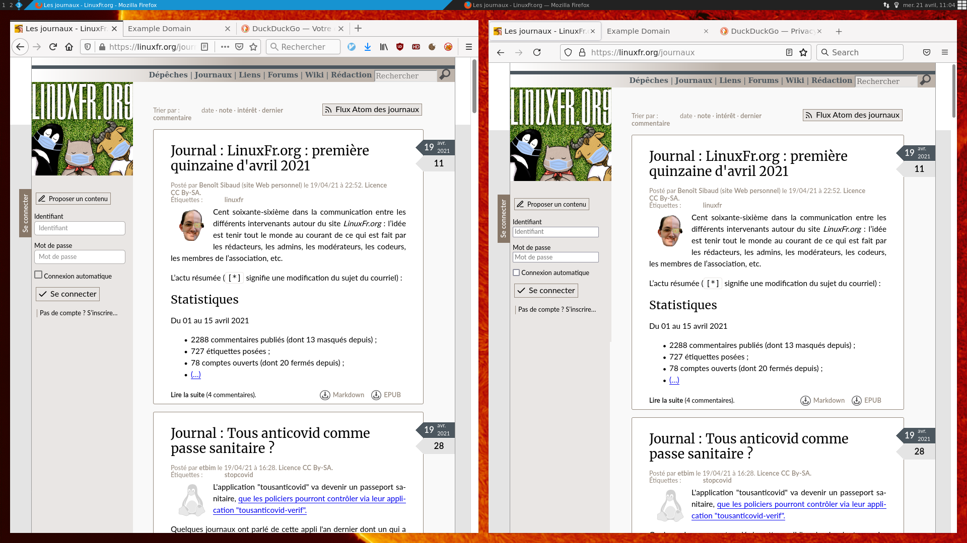Click the URL bar address in right window
The height and width of the screenshot is (543, 967).
pos(685,52)
